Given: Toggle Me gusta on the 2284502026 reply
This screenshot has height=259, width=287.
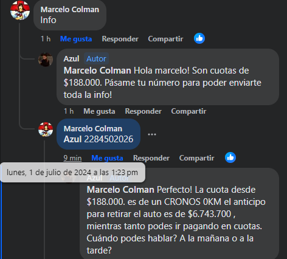Looking at the screenshot, I should coord(107,158).
